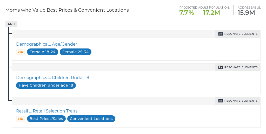Viewport: 266px width, 134px height.
Task: Click Re icon in Retail Selection Traits header
Action: pyautogui.click(x=220, y=101)
